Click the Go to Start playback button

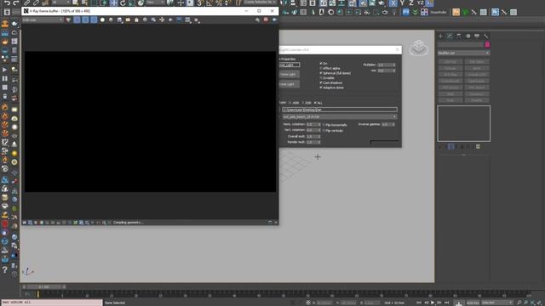coord(418,303)
